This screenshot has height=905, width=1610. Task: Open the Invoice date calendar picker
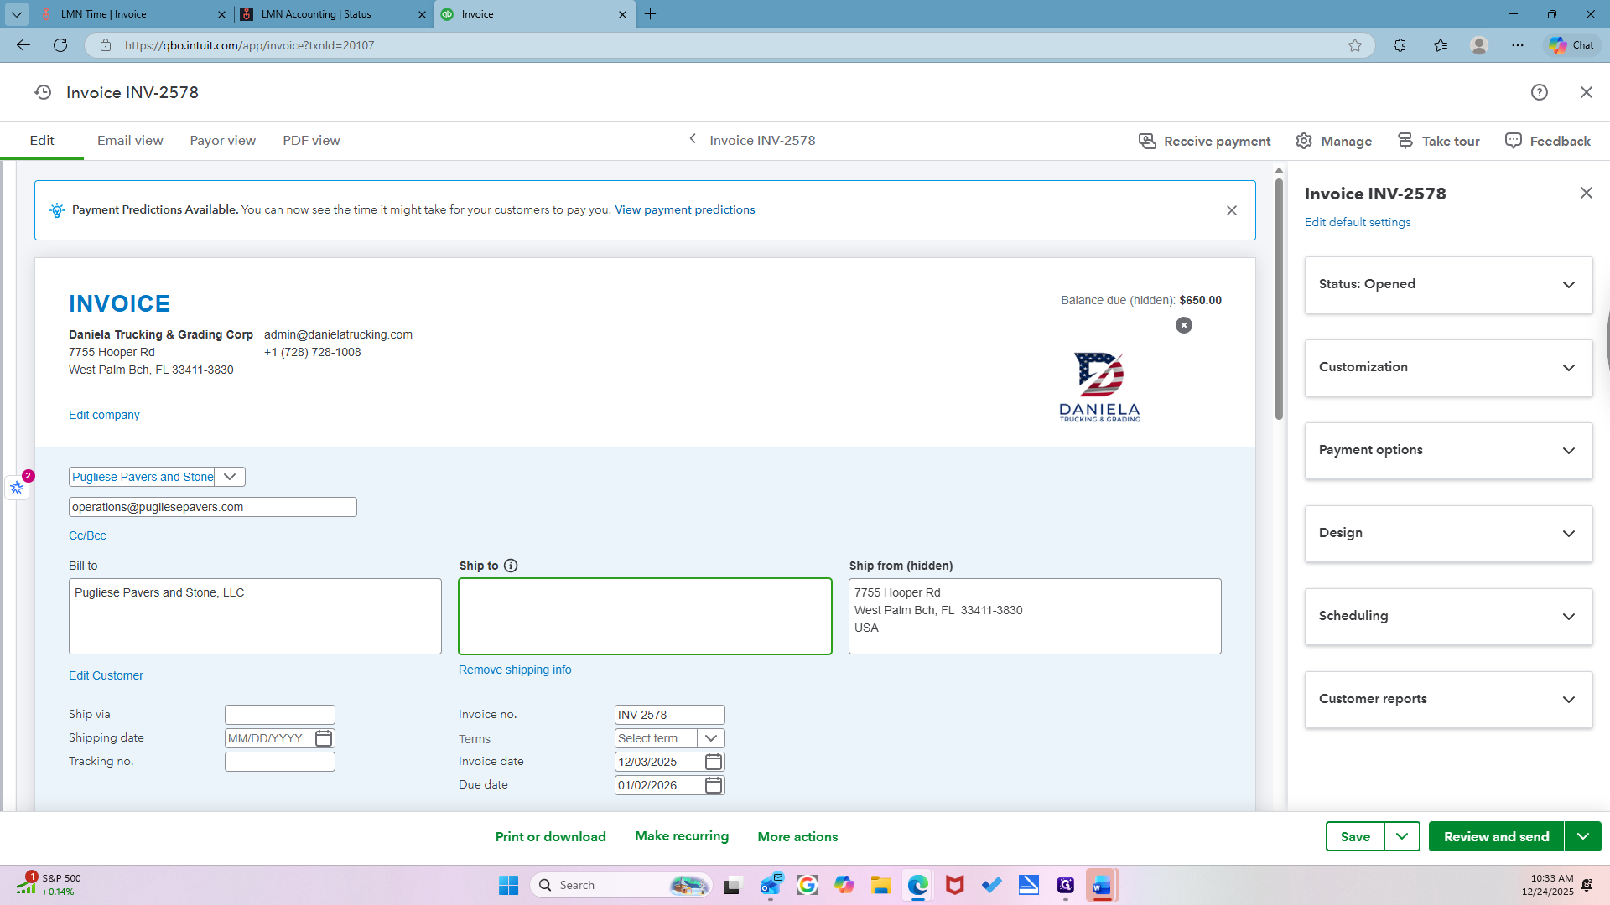click(714, 762)
